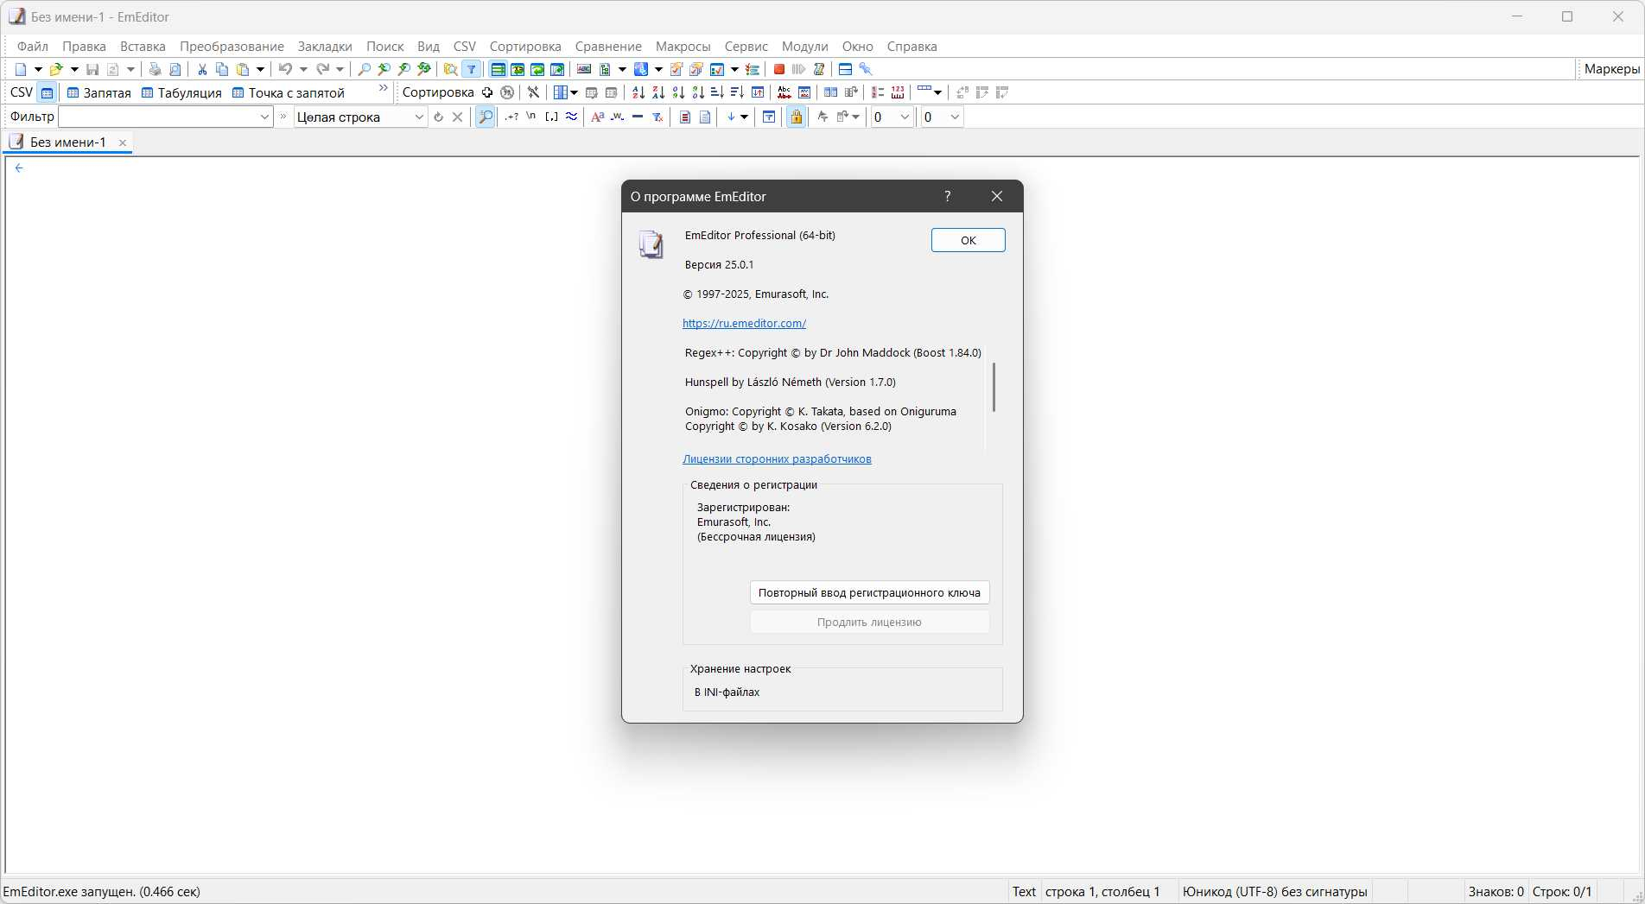1645x904 pixels.
Task: Open the Макросы menu
Action: [683, 46]
